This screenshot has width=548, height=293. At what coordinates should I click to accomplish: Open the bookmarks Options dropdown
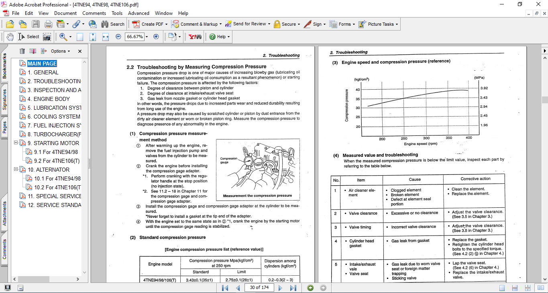click(60, 51)
